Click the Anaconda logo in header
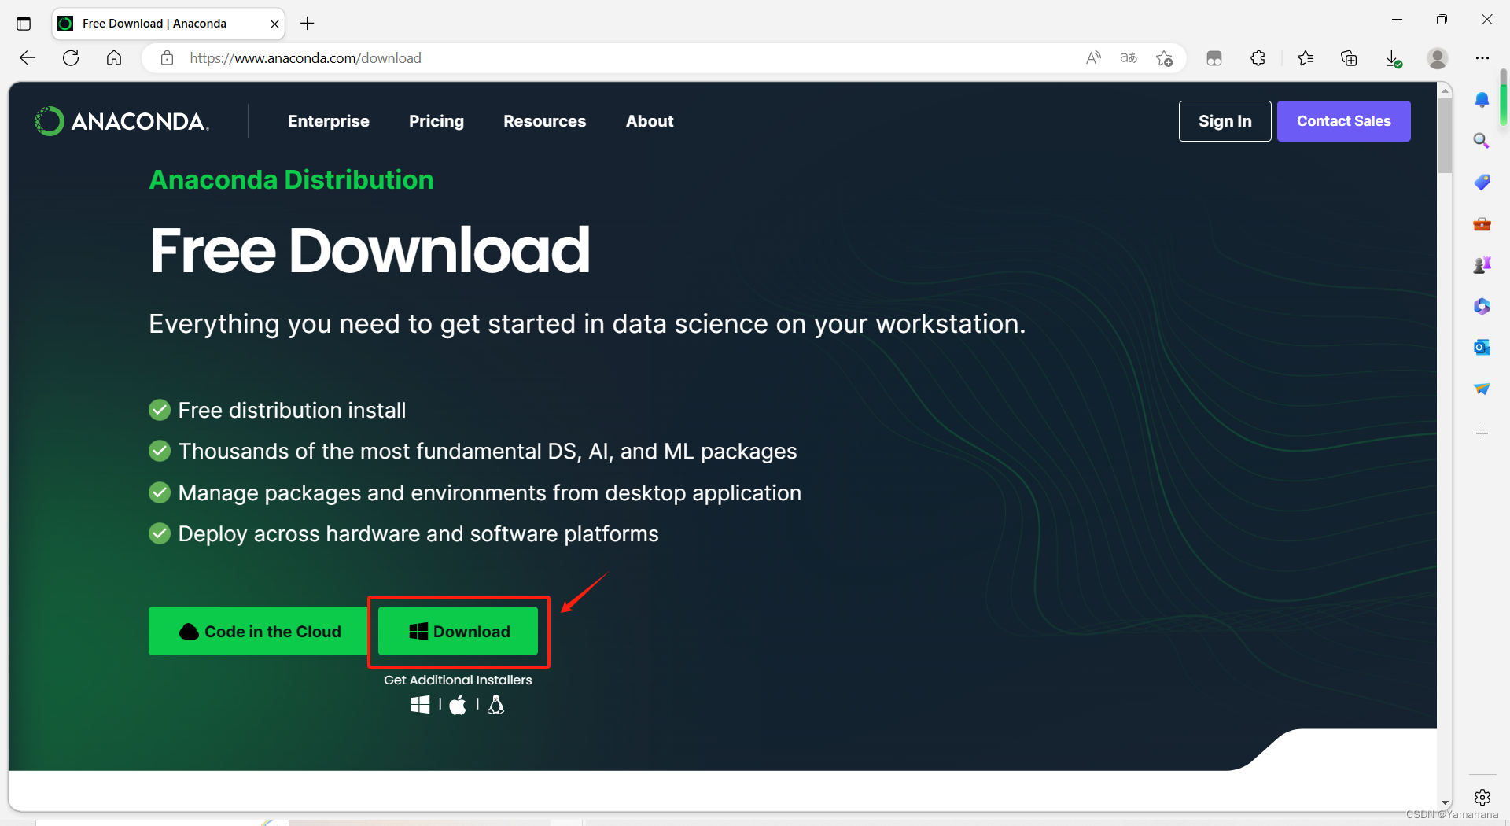Screen dimensions: 1510x826 tap(122, 121)
